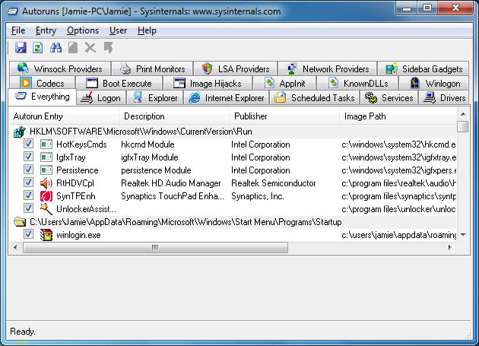Click the Image Path column header
The width and height of the screenshot is (479, 346).
(x=398, y=116)
